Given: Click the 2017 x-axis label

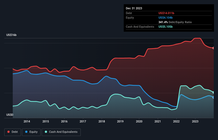Looking at the screenshot, I should click(83, 121).
